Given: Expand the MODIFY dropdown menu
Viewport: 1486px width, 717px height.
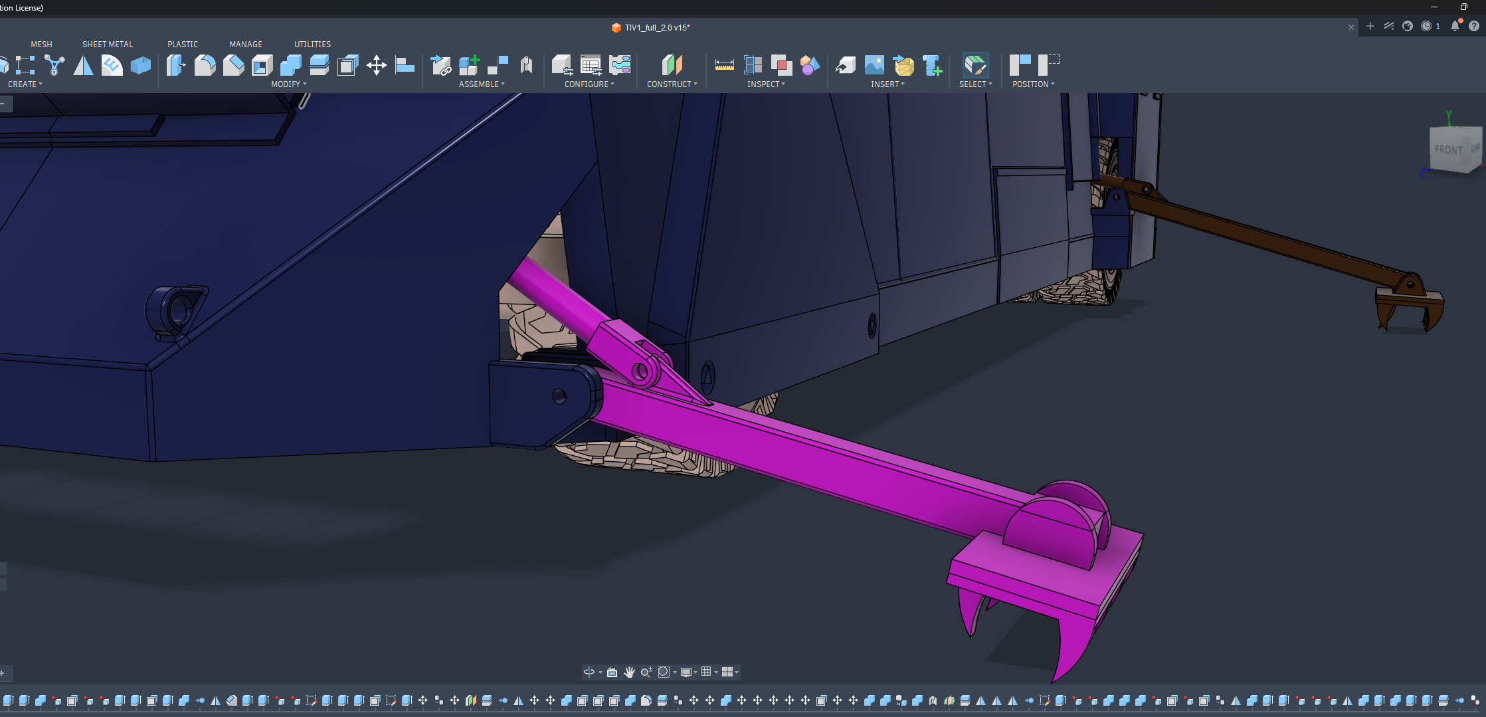Looking at the screenshot, I should pos(289,84).
